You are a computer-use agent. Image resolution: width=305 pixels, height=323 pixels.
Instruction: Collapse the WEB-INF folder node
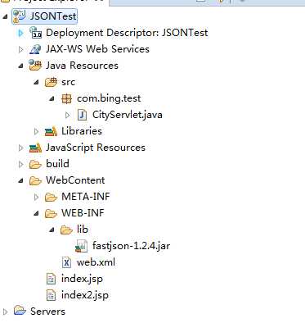click(x=36, y=213)
